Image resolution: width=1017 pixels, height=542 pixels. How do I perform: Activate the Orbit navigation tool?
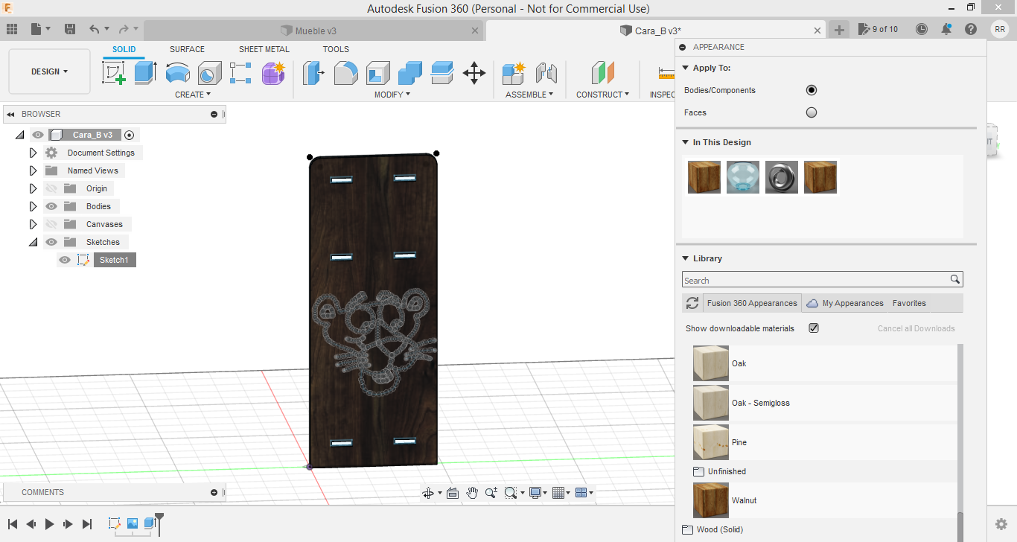click(x=428, y=493)
